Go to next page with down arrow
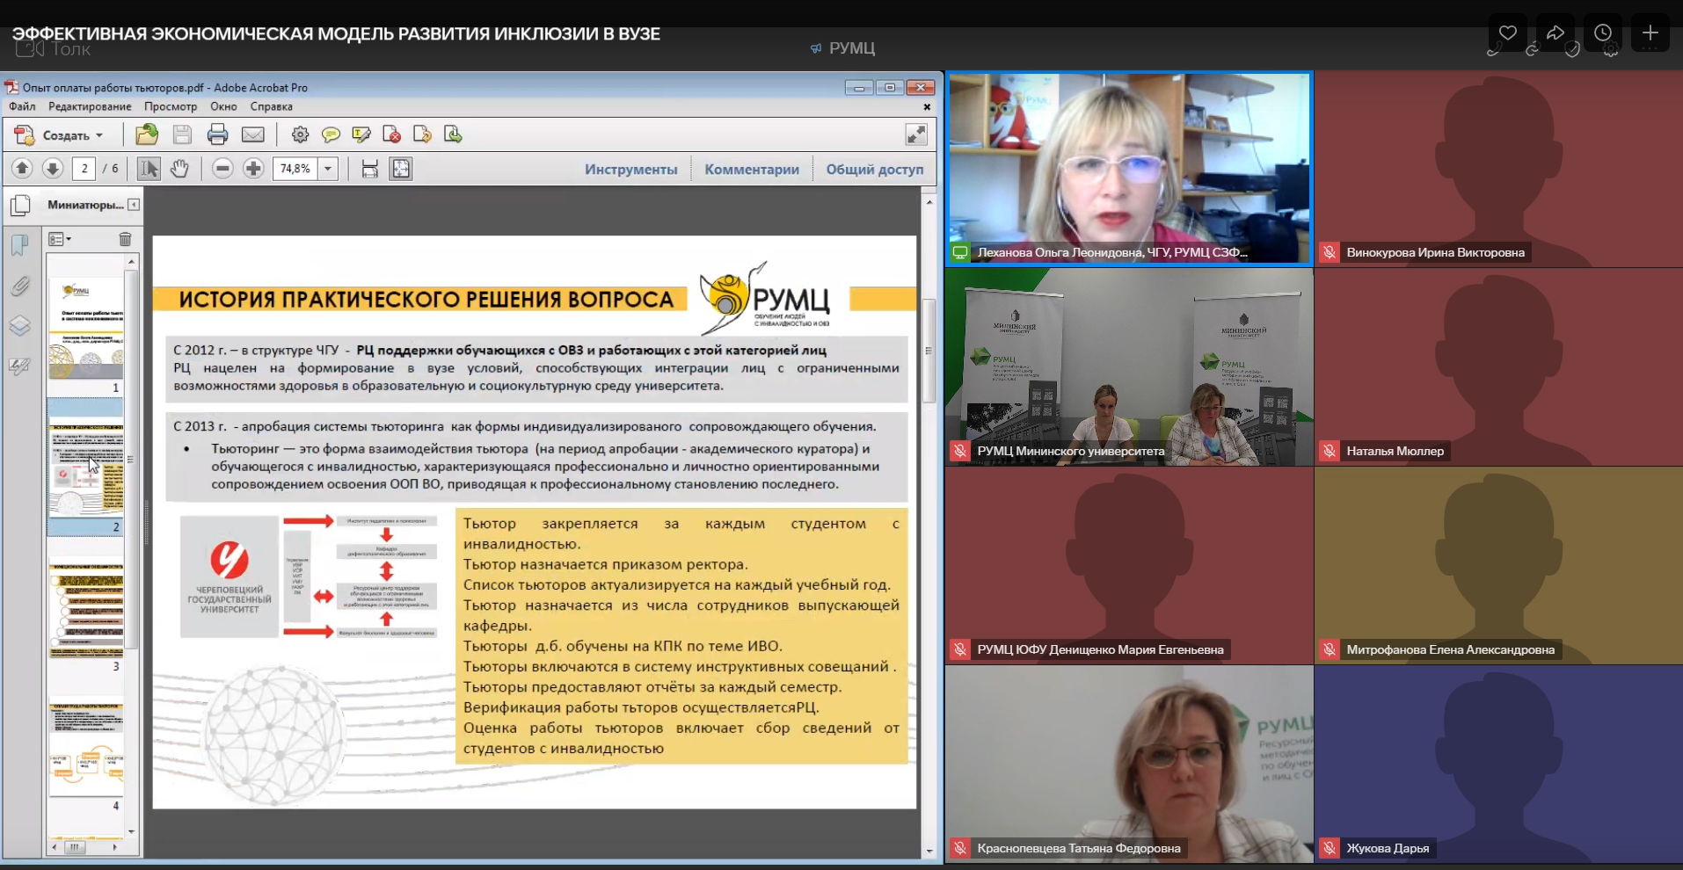The height and width of the screenshot is (870, 1683). point(53,169)
